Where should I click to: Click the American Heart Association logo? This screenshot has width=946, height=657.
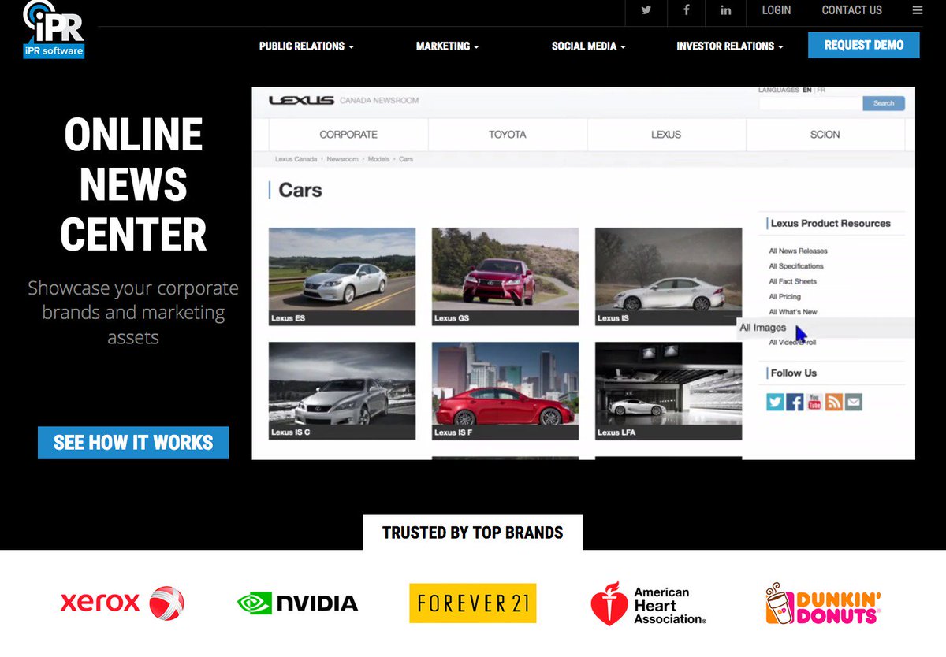(x=648, y=604)
